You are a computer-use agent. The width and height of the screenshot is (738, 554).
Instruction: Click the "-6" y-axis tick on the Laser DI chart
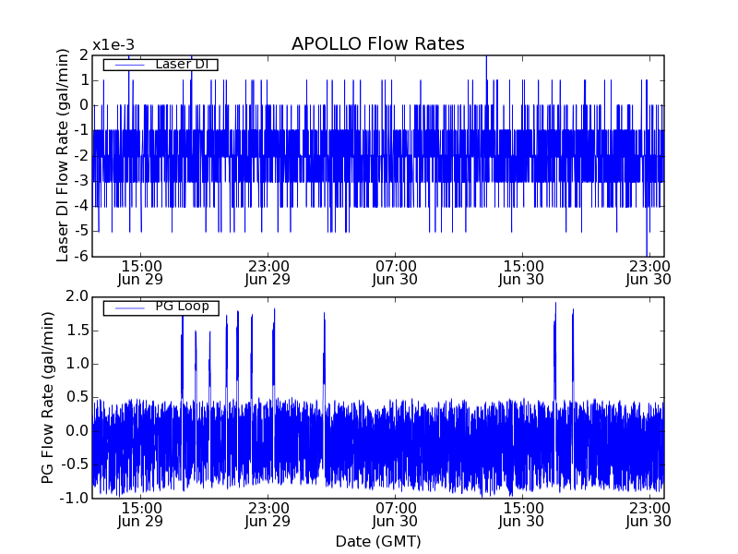point(80,257)
